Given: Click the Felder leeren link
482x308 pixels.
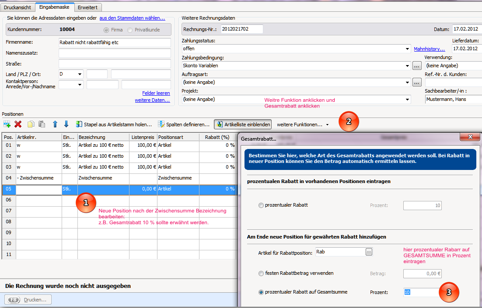Looking at the screenshot, I should 156,93.
